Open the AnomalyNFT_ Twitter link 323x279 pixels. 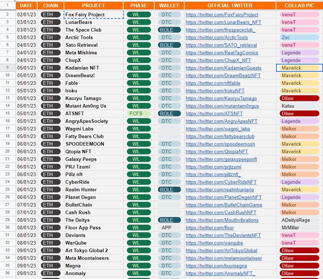coord(220,274)
